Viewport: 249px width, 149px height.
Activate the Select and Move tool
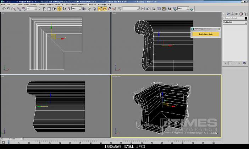[x=59, y=9]
